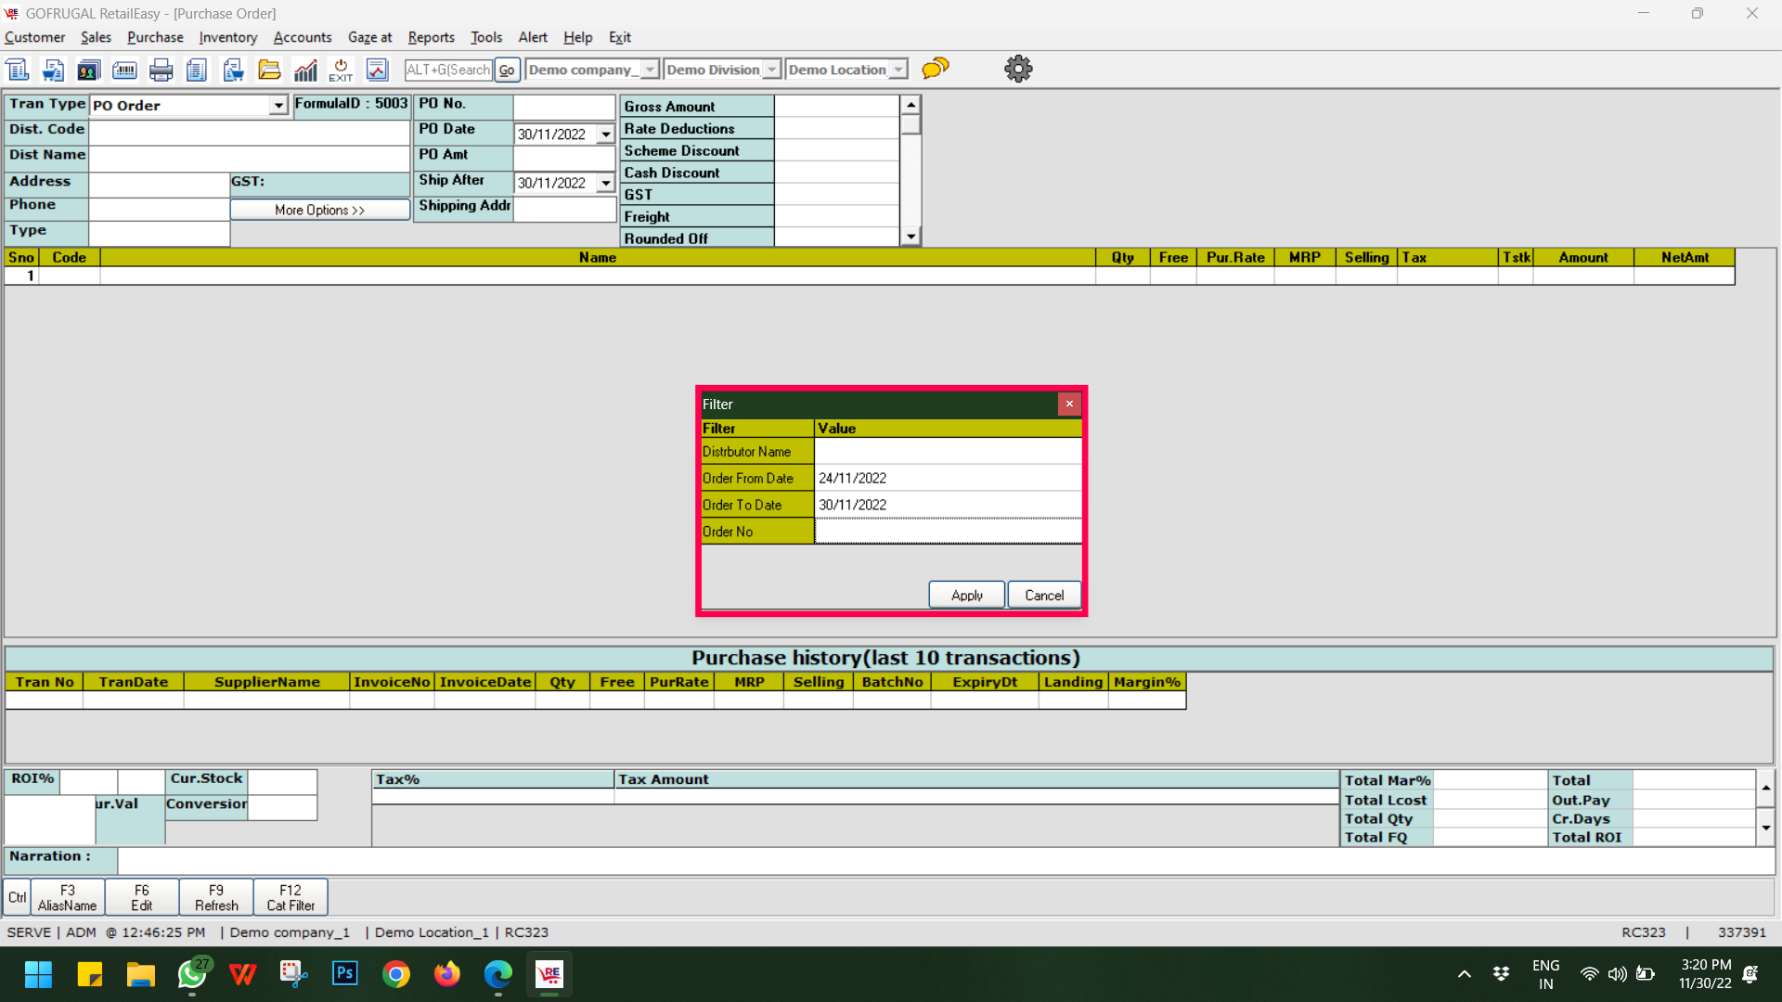Image resolution: width=1782 pixels, height=1002 pixels.
Task: Open the Ship After date dropdown
Action: click(x=606, y=184)
